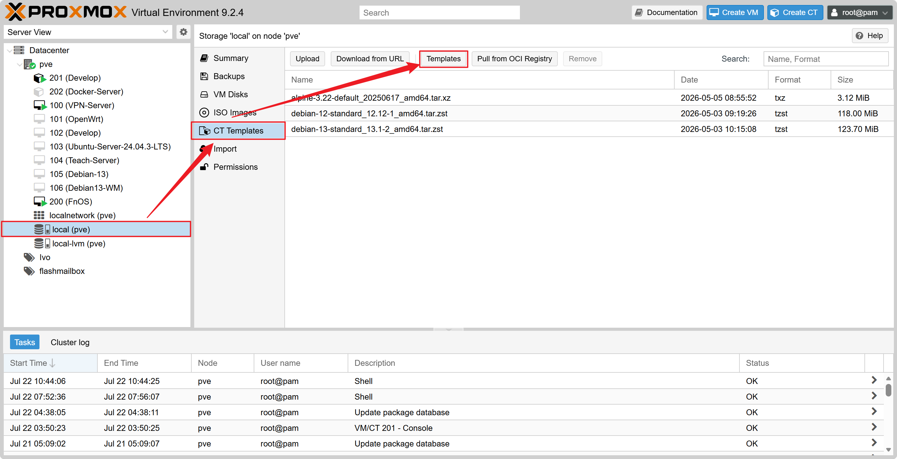Open the Import section

[239, 149]
